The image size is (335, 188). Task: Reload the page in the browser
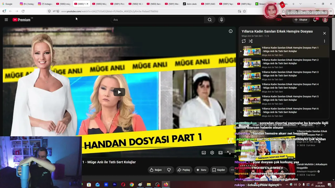pyautogui.click(x=23, y=11)
